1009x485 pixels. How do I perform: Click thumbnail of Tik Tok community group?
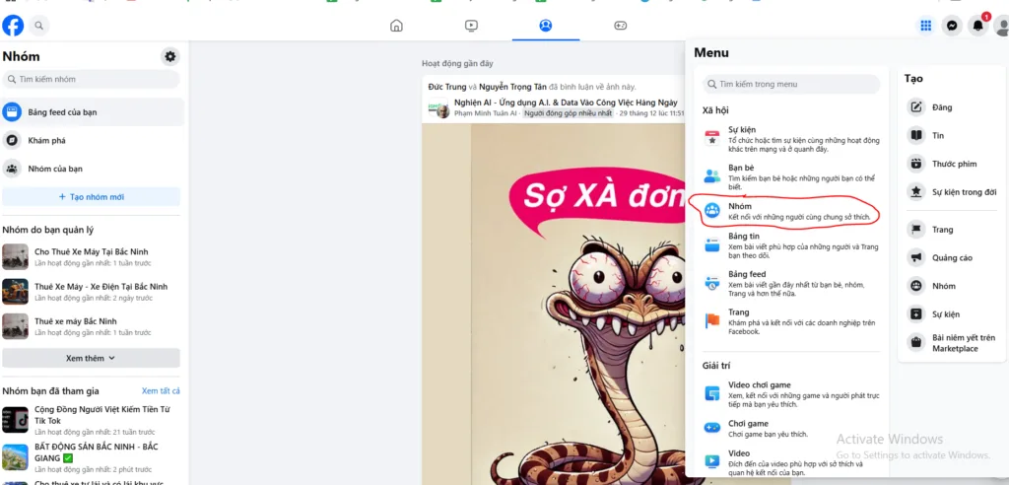point(16,420)
